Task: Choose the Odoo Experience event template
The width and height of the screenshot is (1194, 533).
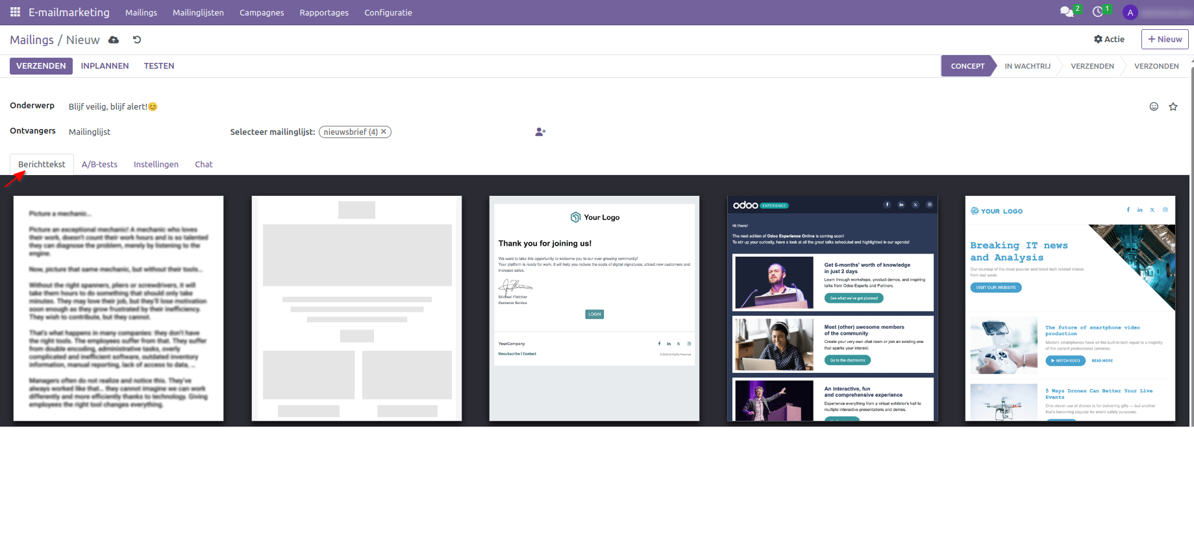Action: tap(832, 309)
